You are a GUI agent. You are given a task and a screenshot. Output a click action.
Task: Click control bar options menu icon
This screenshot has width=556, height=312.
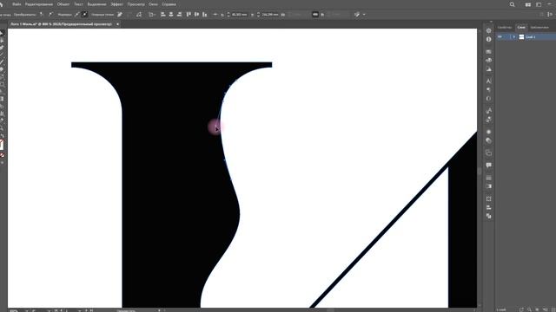[550, 15]
